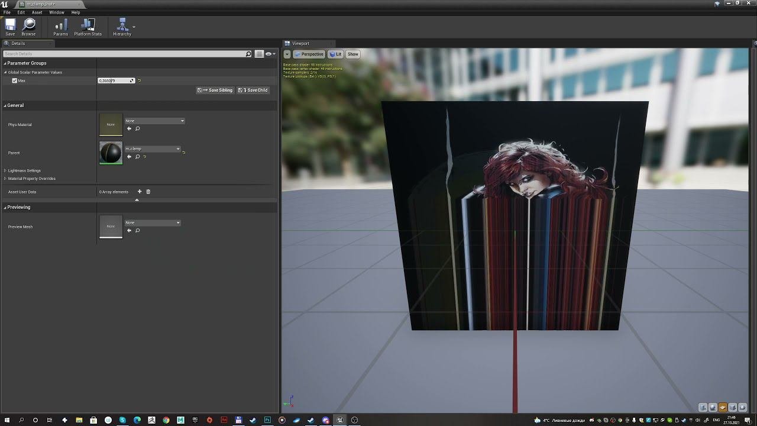
Task: Click the Save Sibling button
Action: tap(215, 90)
